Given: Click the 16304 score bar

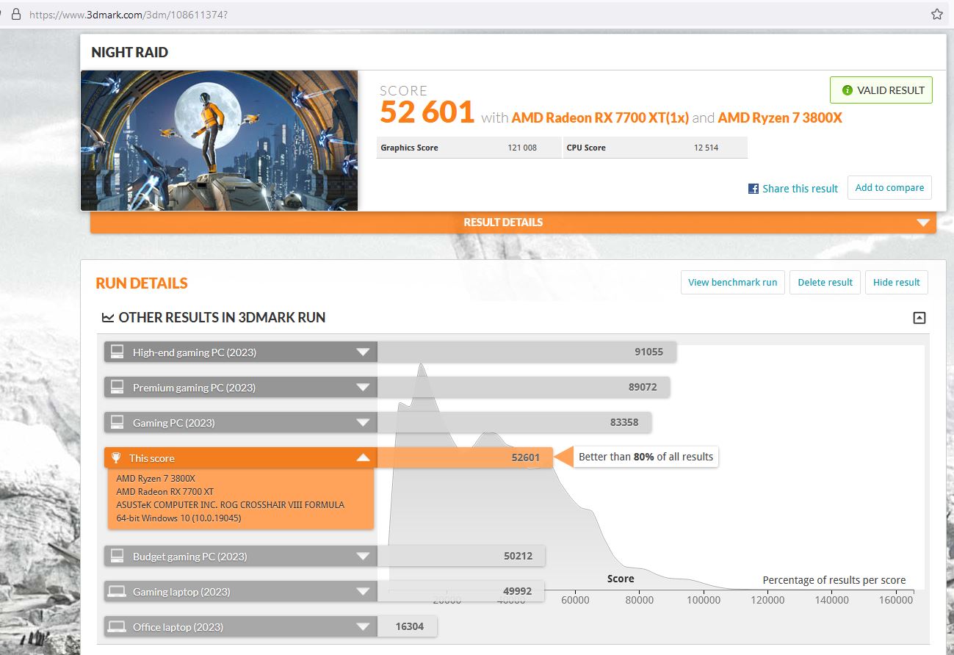Looking at the screenshot, I should click(x=407, y=626).
